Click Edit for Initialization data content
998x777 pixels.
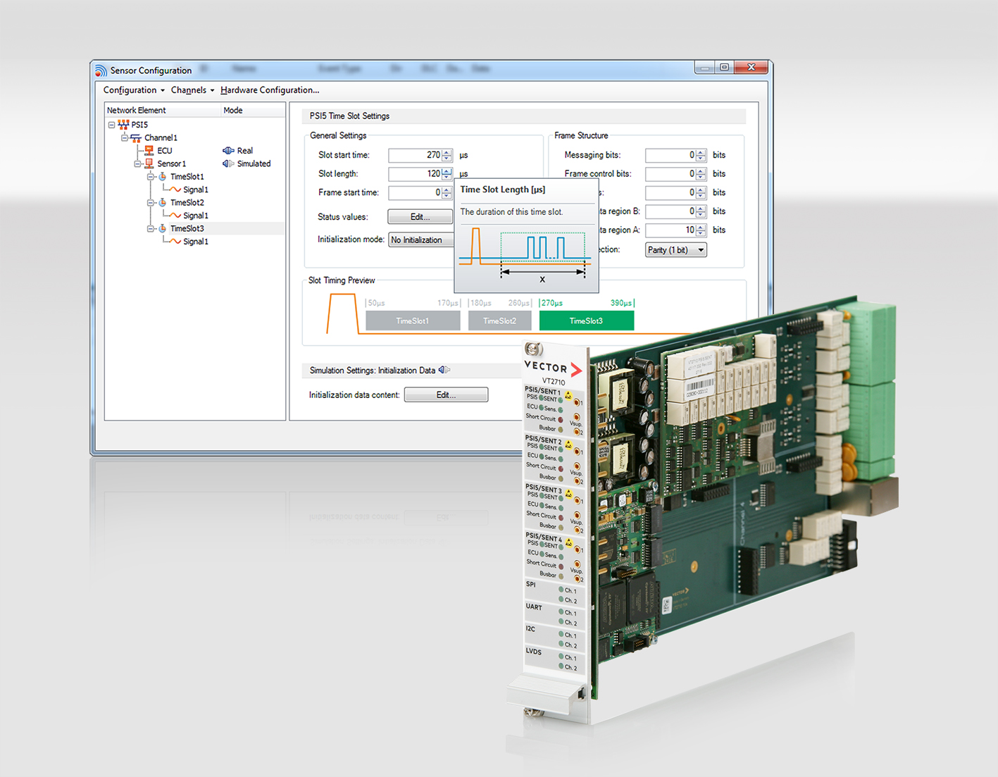445,394
